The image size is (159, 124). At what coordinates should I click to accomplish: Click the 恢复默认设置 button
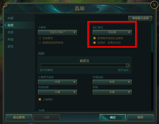click(140, 18)
